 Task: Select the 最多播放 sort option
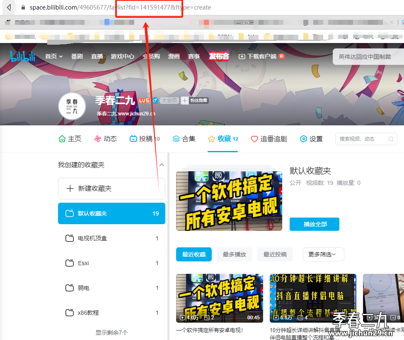tap(234, 254)
